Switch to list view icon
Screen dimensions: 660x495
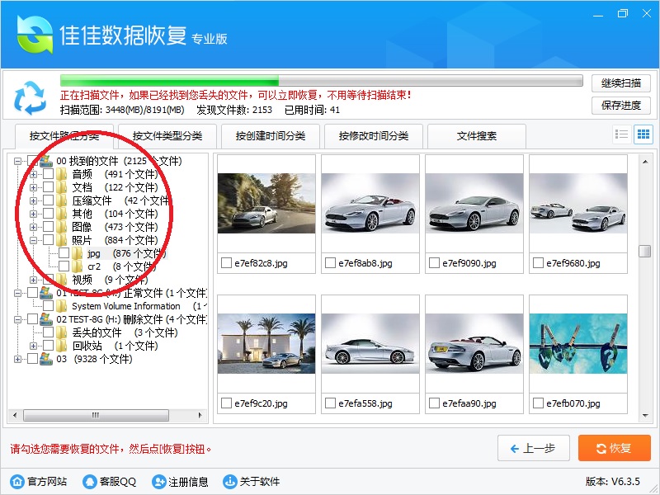622,134
